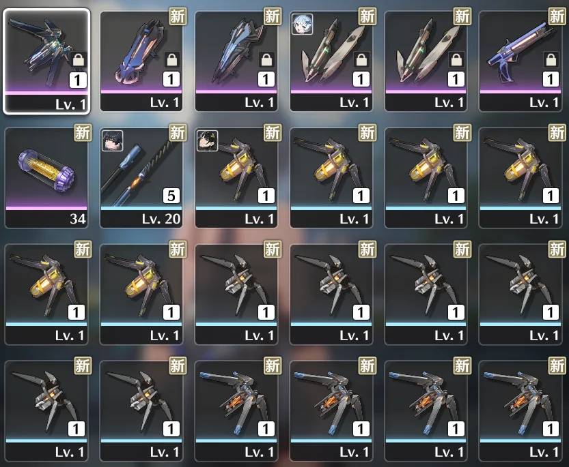Select the Lv. 20 sword weapon
The height and width of the screenshot is (467, 569).
pyautogui.click(x=141, y=177)
